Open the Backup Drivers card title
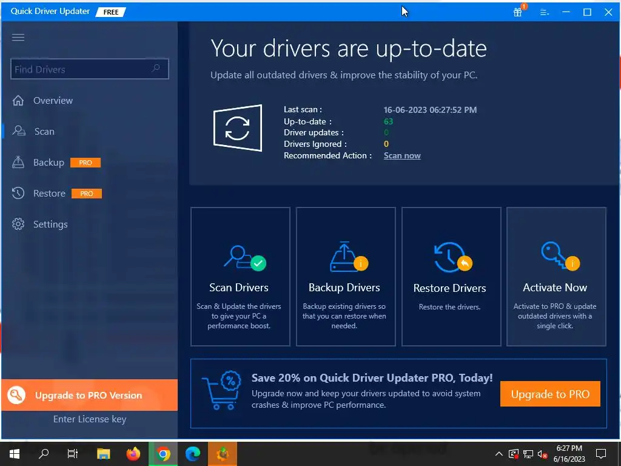 [x=344, y=287]
